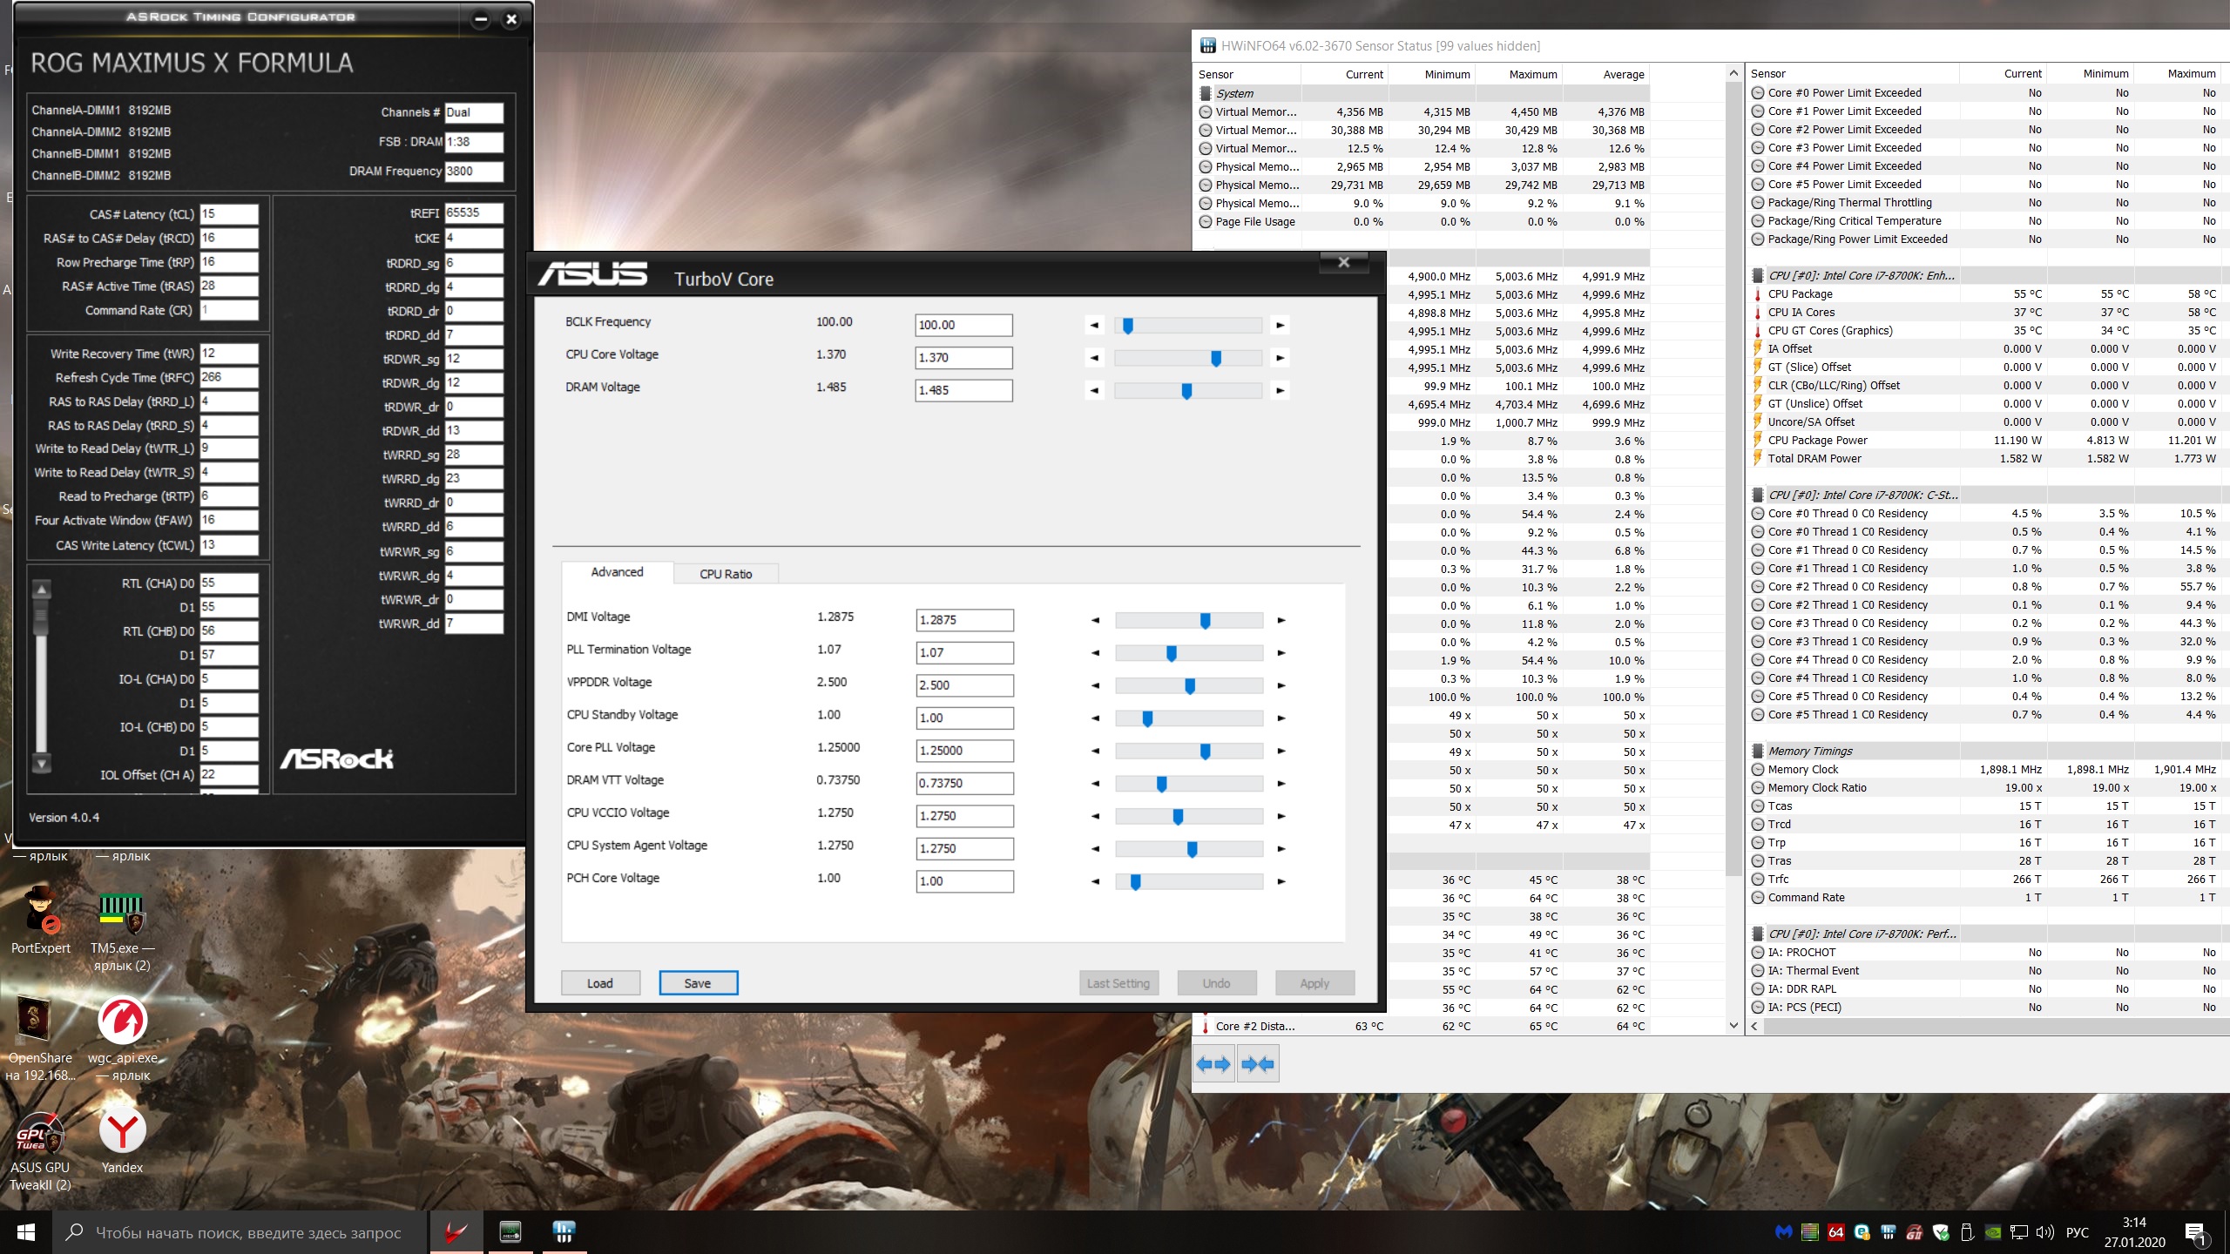
Task: Switch to the CPU Ratio tab
Action: tap(726, 574)
